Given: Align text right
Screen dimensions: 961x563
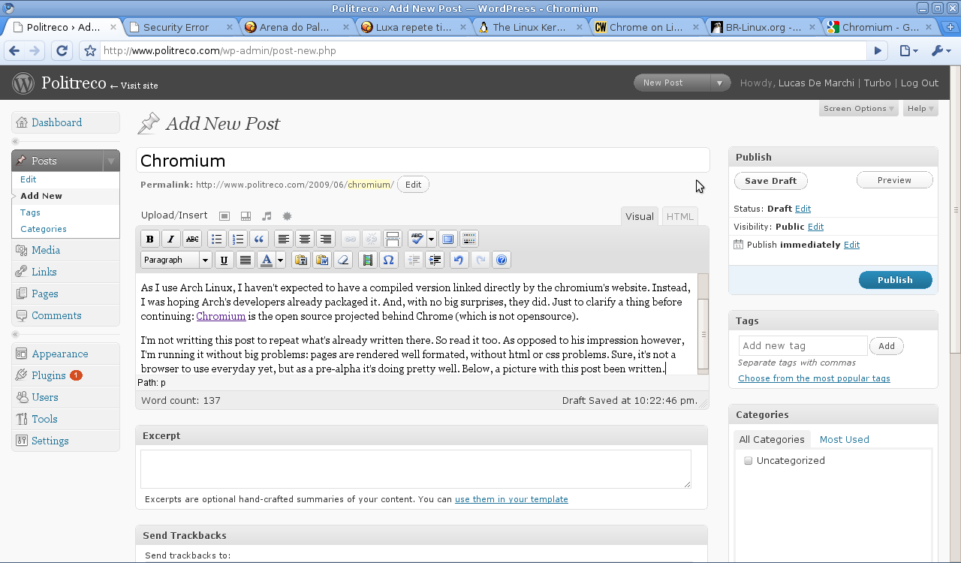Looking at the screenshot, I should click(x=325, y=239).
